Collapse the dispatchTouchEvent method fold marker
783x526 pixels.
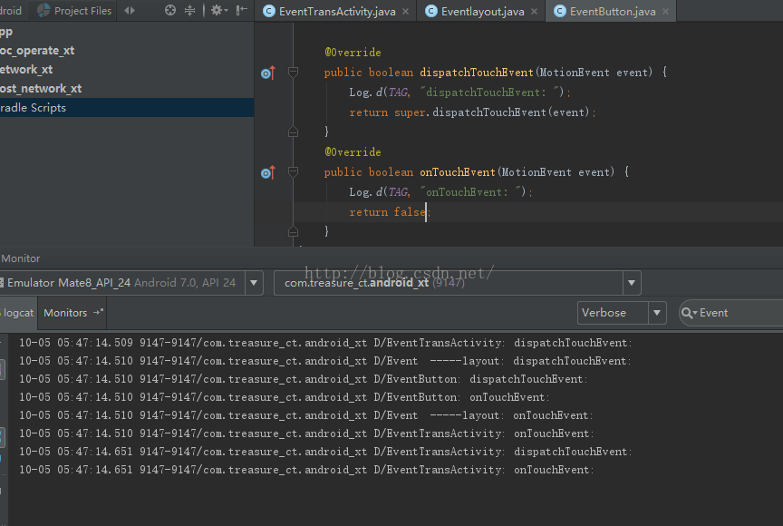pyautogui.click(x=293, y=73)
